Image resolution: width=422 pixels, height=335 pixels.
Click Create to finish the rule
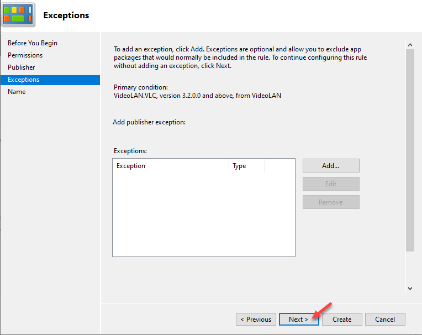(342, 320)
